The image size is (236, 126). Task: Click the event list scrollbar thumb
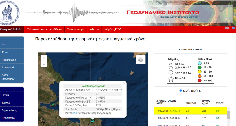click(x=228, y=115)
